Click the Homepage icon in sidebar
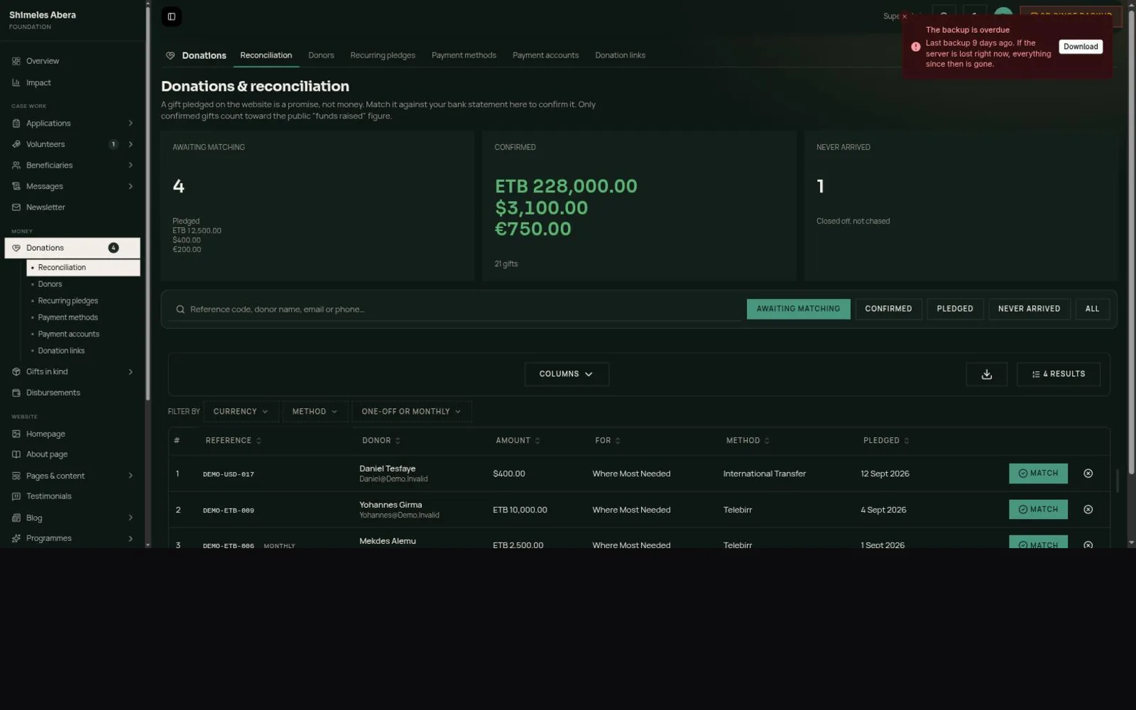Image resolution: width=1136 pixels, height=710 pixels. (16, 434)
